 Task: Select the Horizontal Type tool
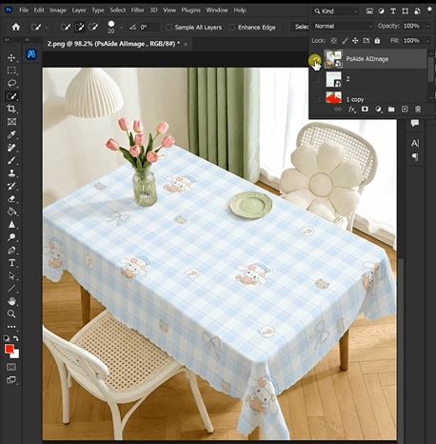coord(11,263)
